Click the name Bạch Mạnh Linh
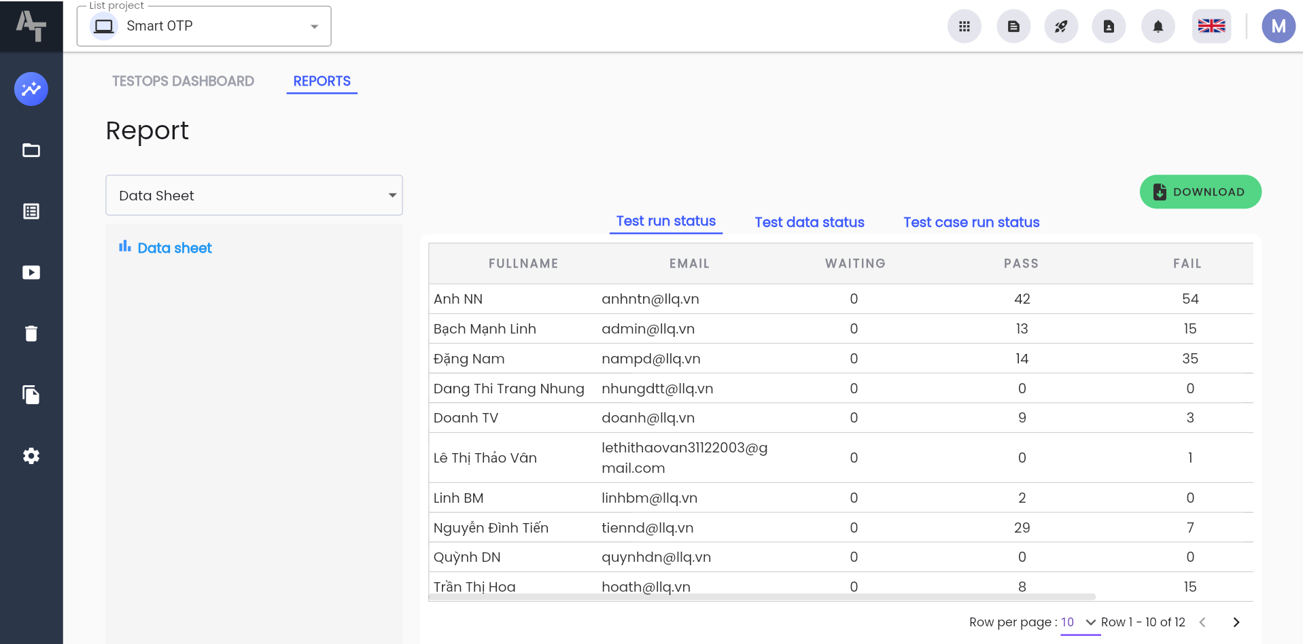 (485, 329)
